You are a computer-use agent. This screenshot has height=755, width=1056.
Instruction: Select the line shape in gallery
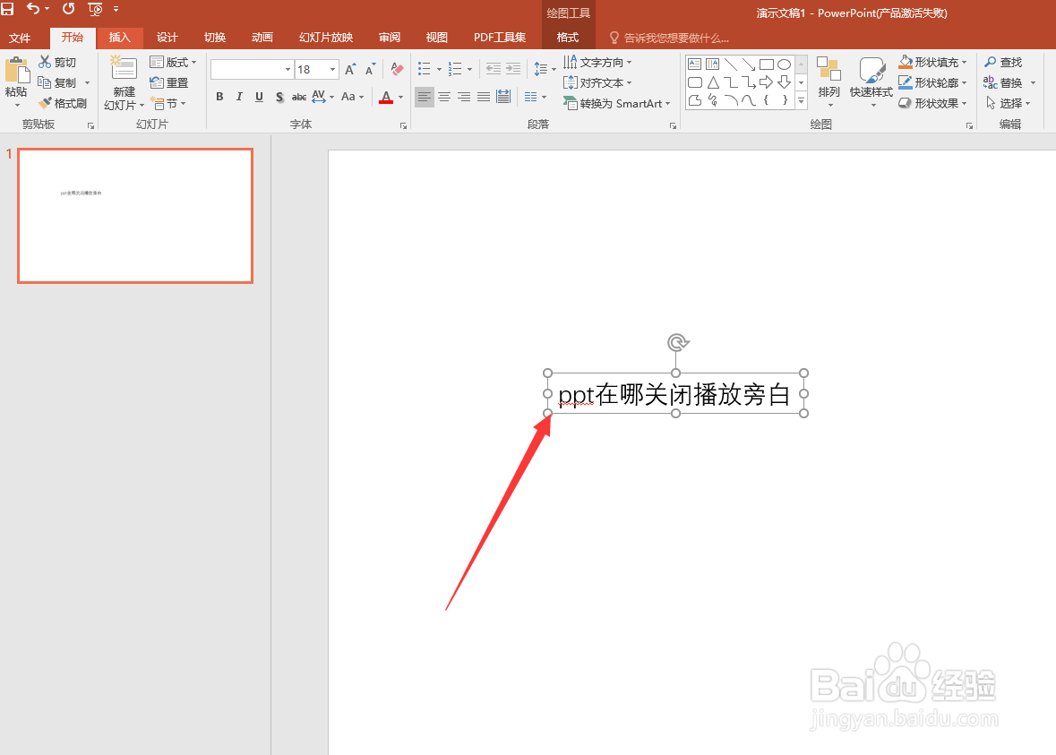point(731,64)
